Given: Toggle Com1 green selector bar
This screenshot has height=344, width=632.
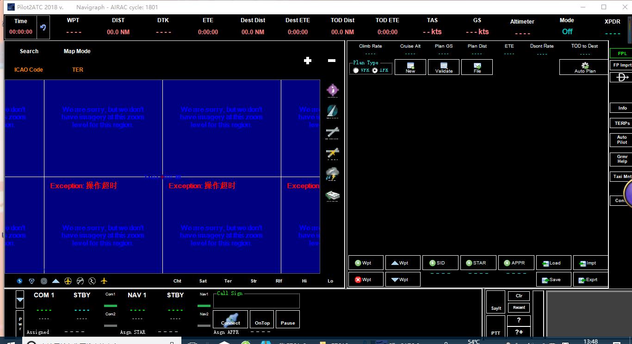Looking at the screenshot, I should [x=111, y=306].
